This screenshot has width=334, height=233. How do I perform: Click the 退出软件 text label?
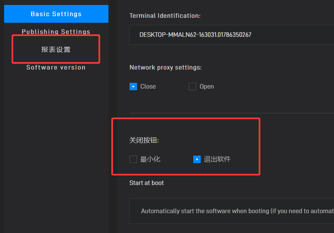coord(217,159)
